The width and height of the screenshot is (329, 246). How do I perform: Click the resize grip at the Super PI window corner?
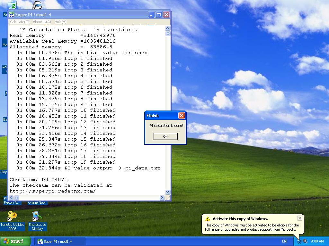pos(168,198)
